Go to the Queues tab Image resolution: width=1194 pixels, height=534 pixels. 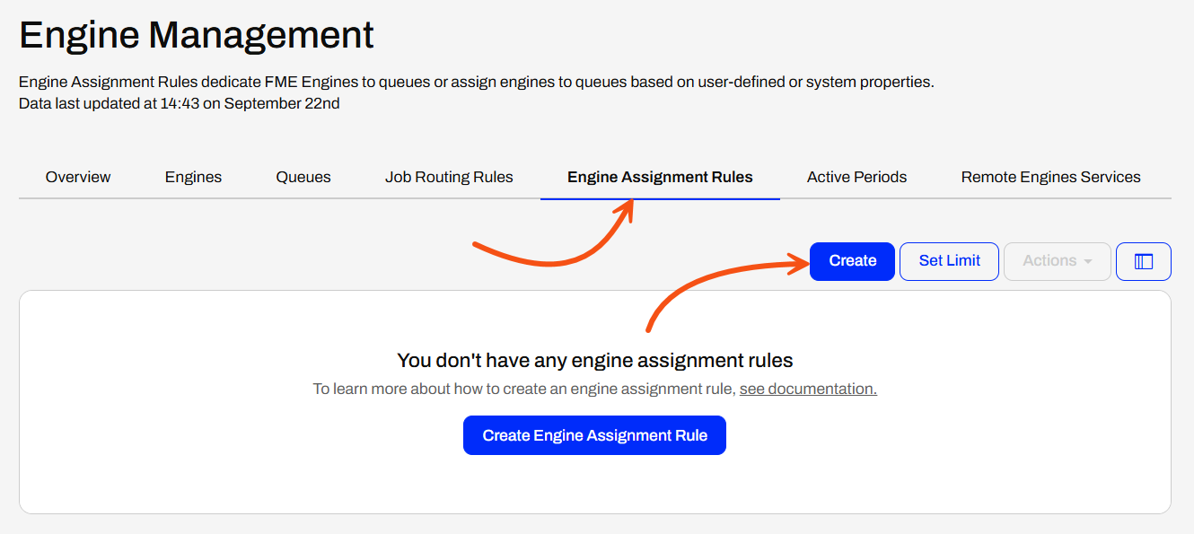[303, 177]
